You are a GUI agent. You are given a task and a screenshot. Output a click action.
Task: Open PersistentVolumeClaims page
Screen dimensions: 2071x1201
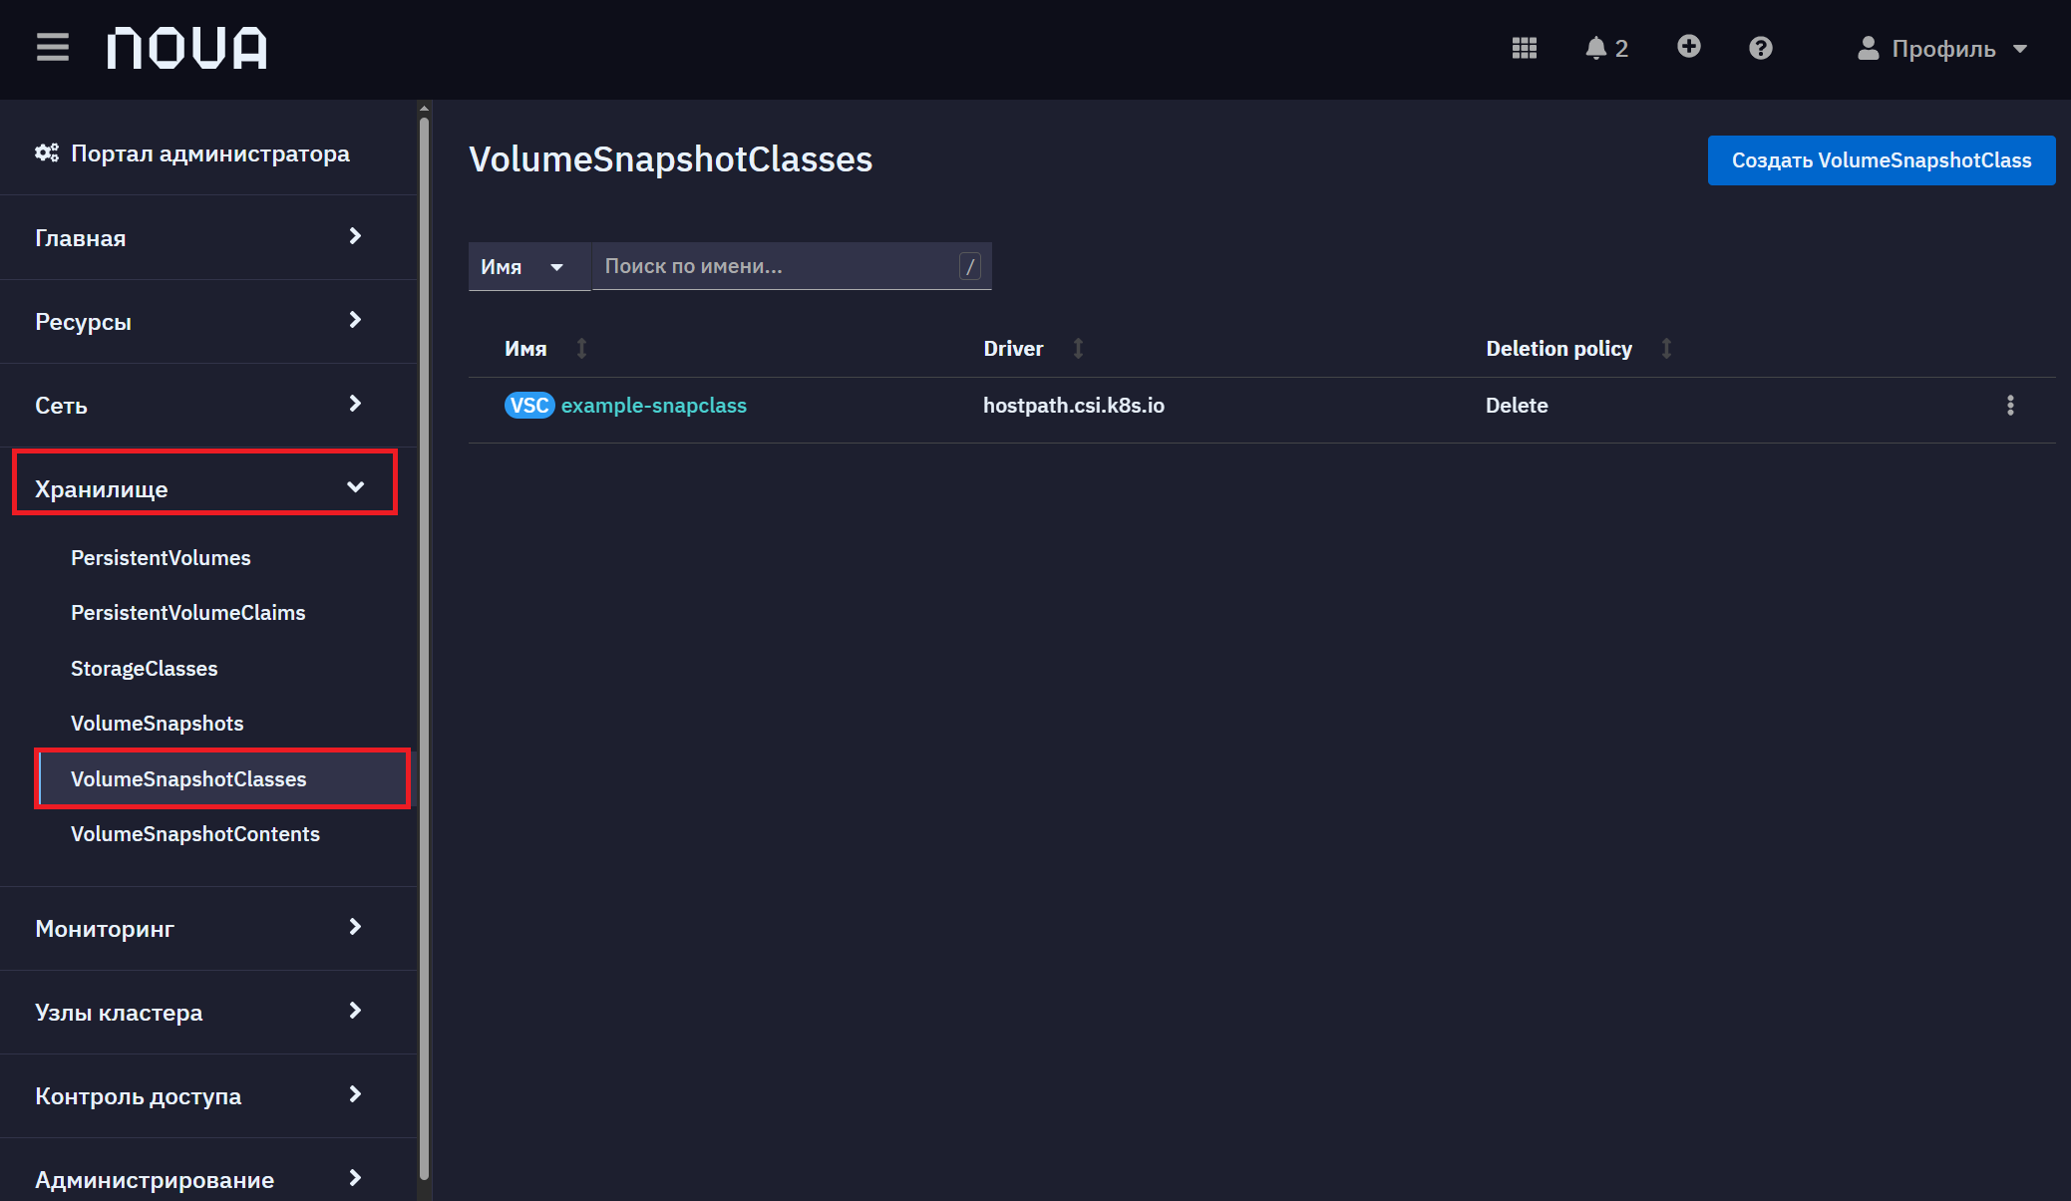click(187, 613)
